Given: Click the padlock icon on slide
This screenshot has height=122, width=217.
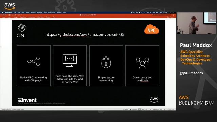Looking at the screenshot, I should pos(106,62).
